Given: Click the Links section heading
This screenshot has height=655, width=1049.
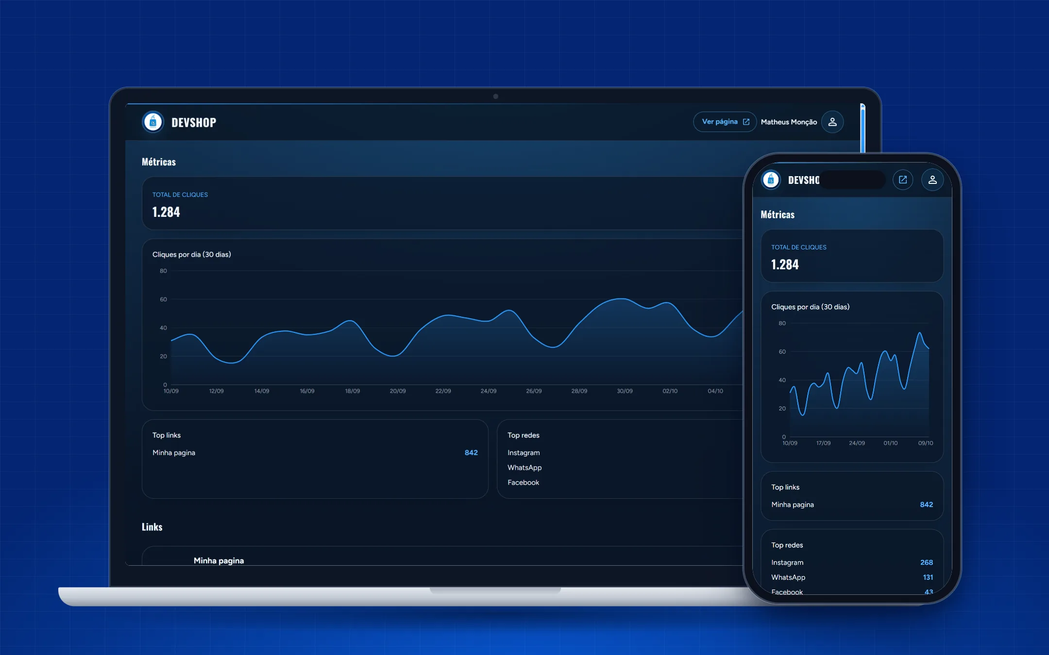Looking at the screenshot, I should coord(152,527).
